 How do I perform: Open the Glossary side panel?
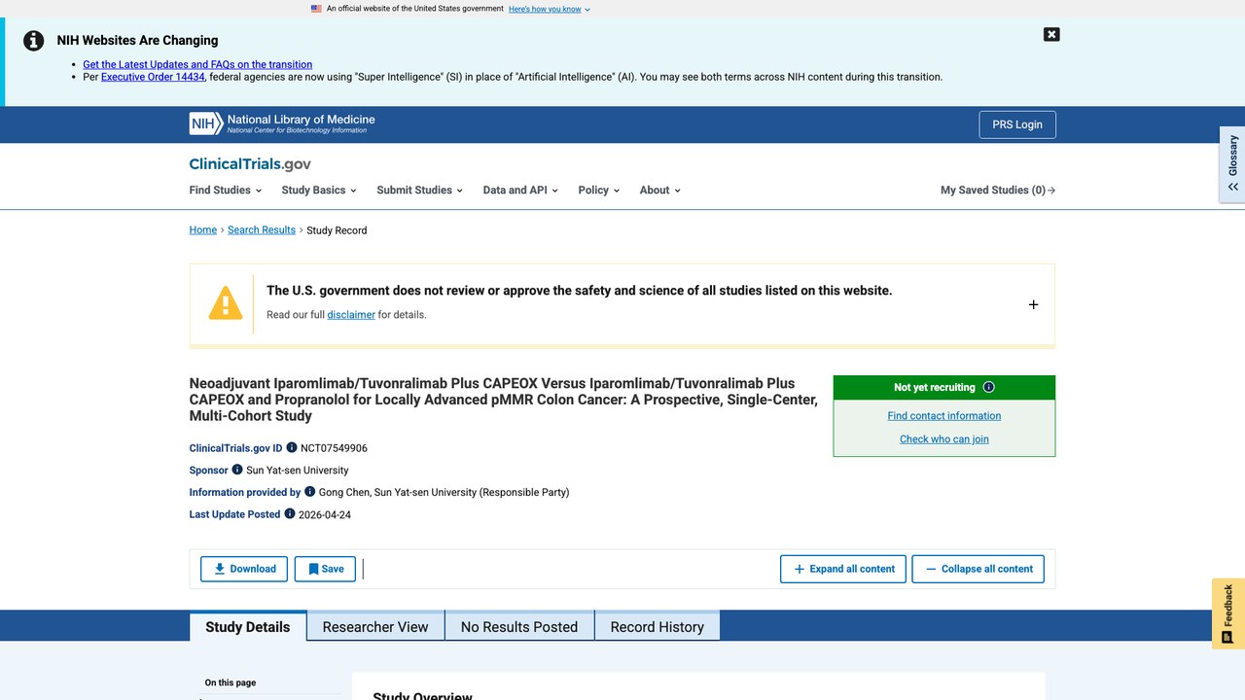pyautogui.click(x=1232, y=164)
